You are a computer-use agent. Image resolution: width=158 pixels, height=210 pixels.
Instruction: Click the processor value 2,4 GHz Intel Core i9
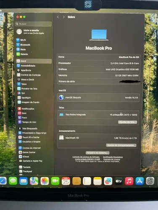(x=125, y=63)
